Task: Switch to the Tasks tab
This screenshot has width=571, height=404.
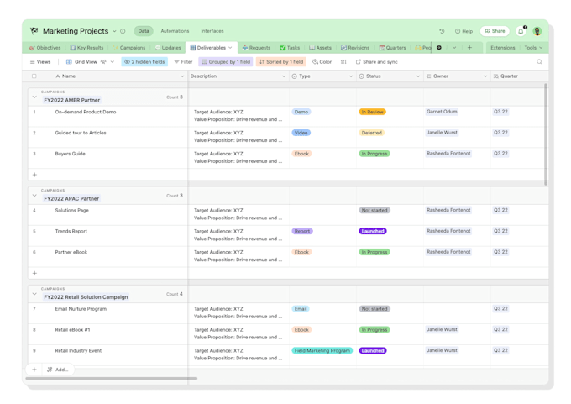Action: point(290,48)
